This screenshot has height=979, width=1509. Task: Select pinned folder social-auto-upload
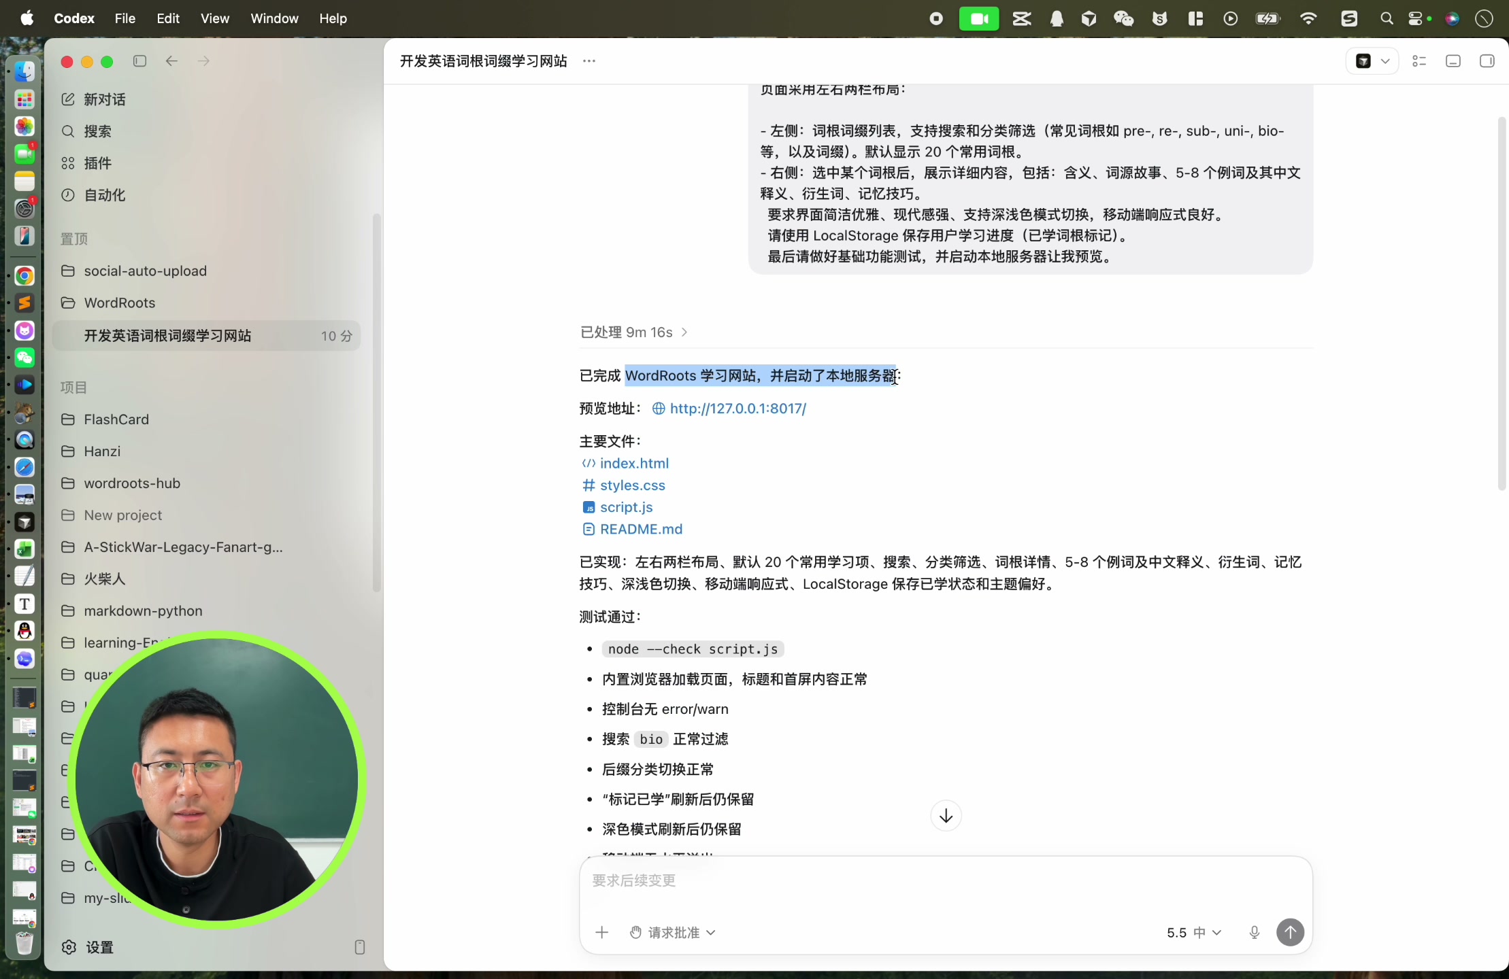[206, 271]
